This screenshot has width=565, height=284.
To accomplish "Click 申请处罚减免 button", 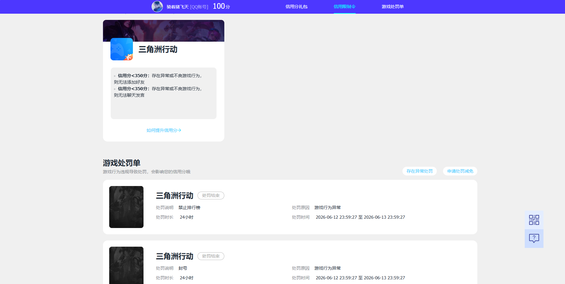I will point(460,171).
